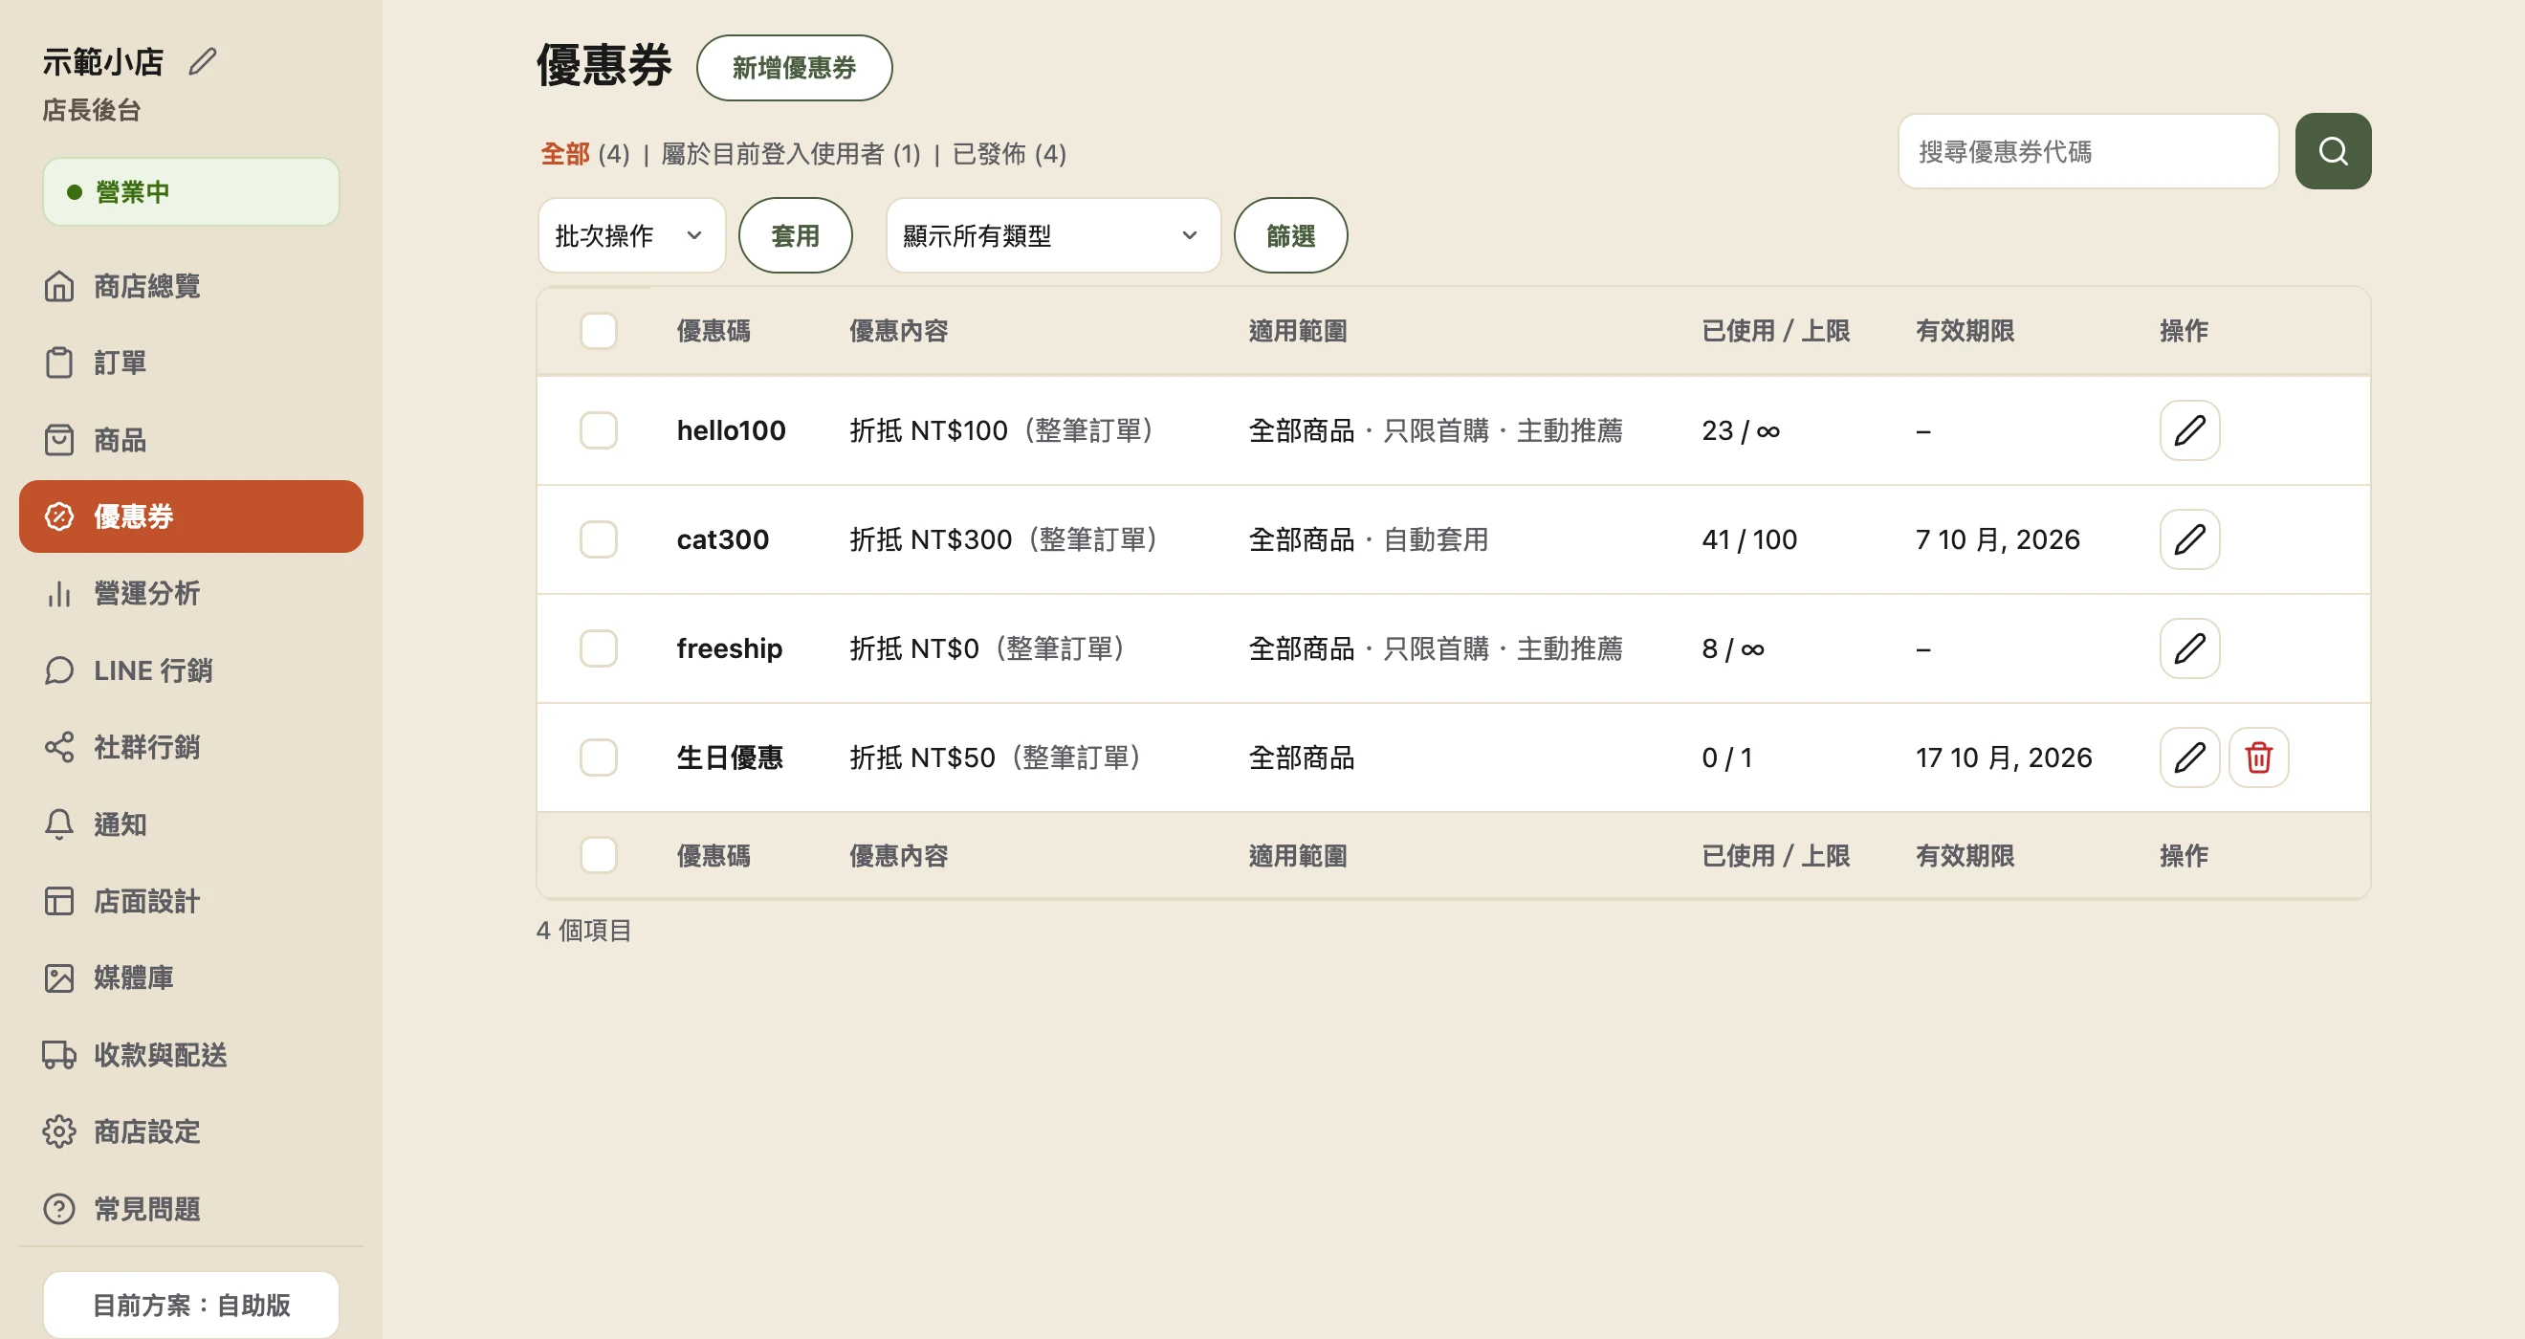This screenshot has height=1339, width=2525.
Task: Check the hello100 row checkbox
Action: coord(598,430)
